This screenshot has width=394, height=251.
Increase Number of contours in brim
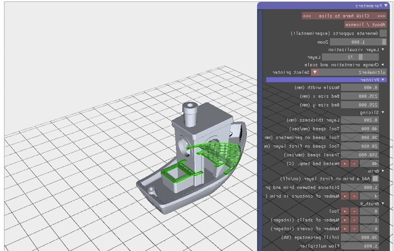345,195
